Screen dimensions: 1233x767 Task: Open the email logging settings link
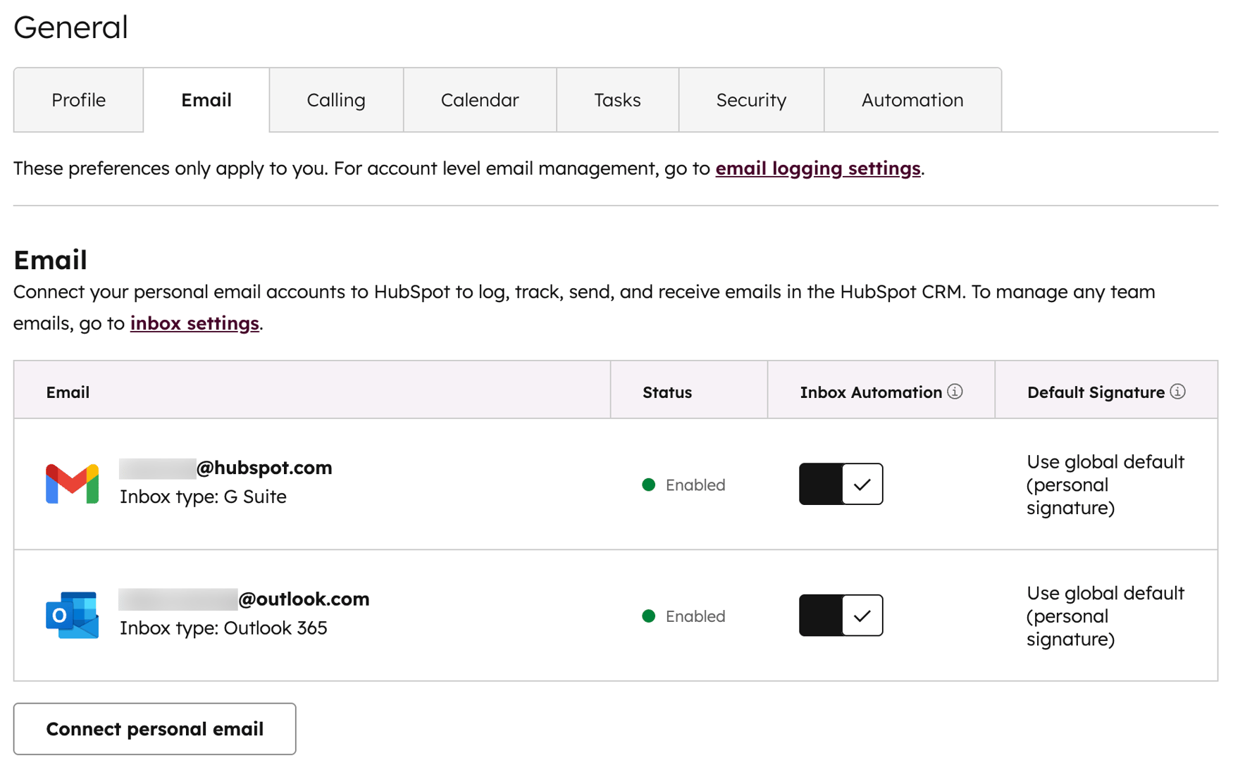[817, 168]
